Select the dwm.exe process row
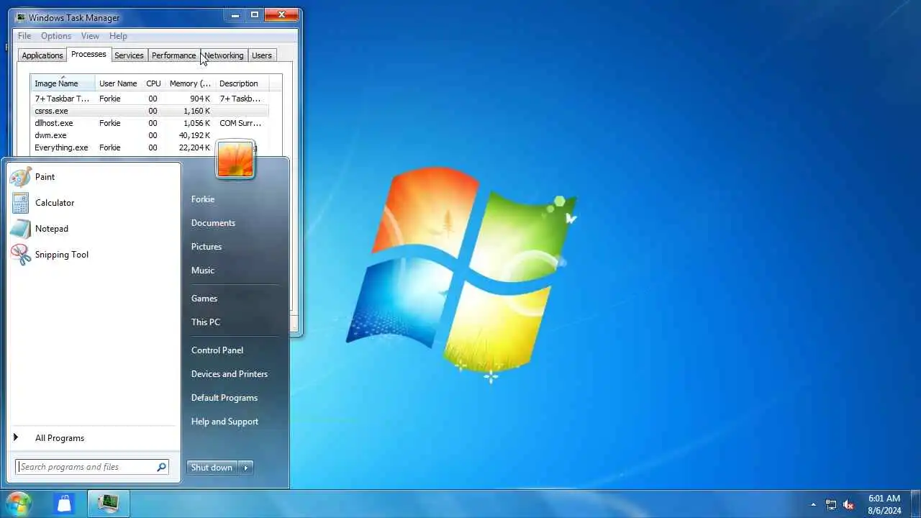The width and height of the screenshot is (921, 518). (x=150, y=135)
